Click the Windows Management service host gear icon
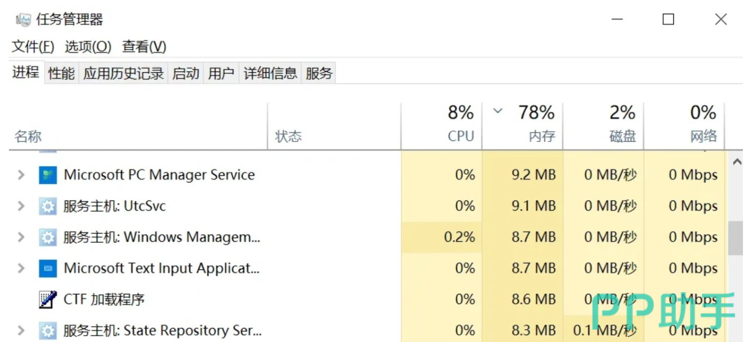Image resolution: width=755 pixels, height=342 pixels. [x=48, y=238]
